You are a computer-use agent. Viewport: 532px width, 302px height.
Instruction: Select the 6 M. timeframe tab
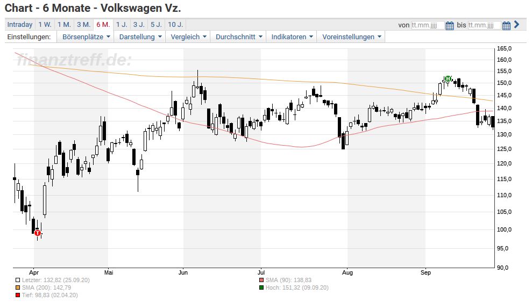tap(103, 25)
